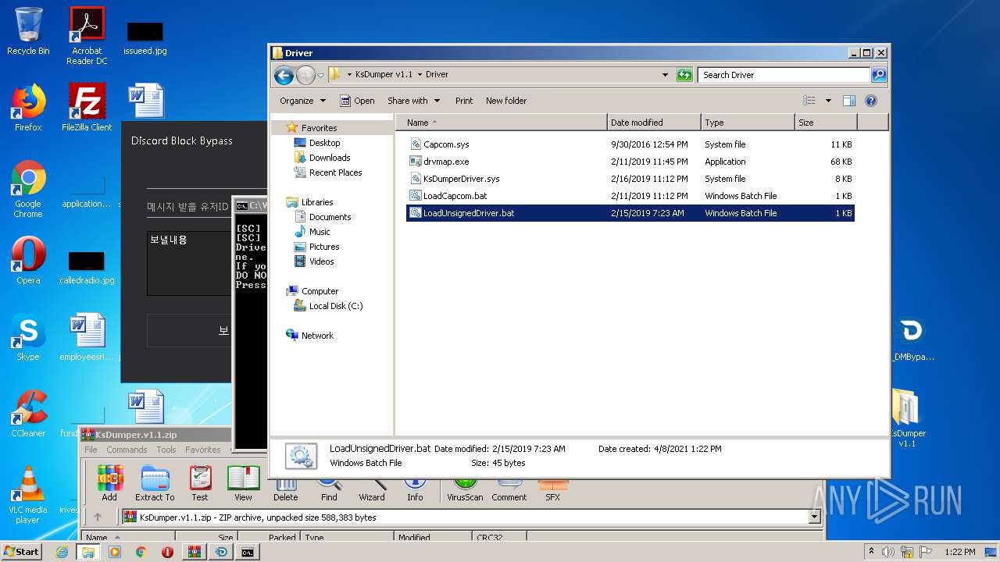Click WinRAR Add toolbar icon
1000x562 pixels.
pyautogui.click(x=109, y=484)
